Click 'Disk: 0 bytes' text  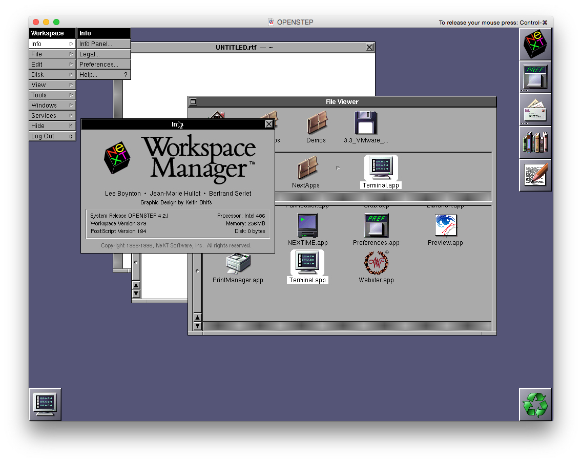point(250,231)
